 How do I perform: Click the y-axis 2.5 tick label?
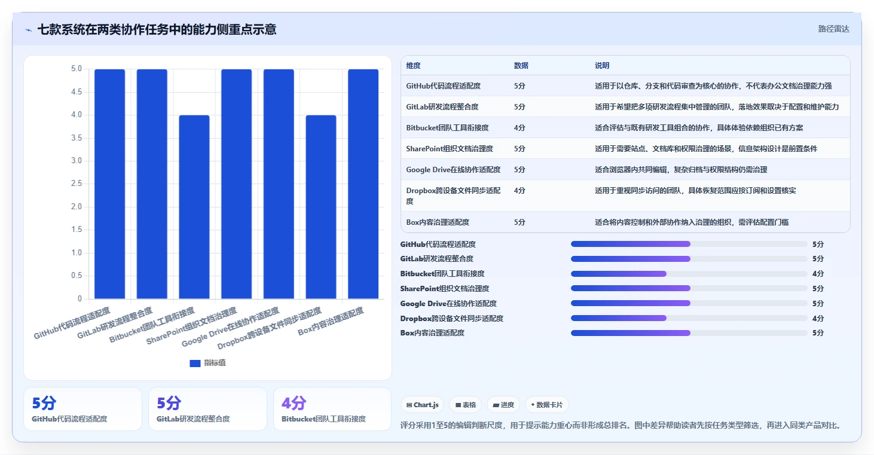[x=77, y=184]
